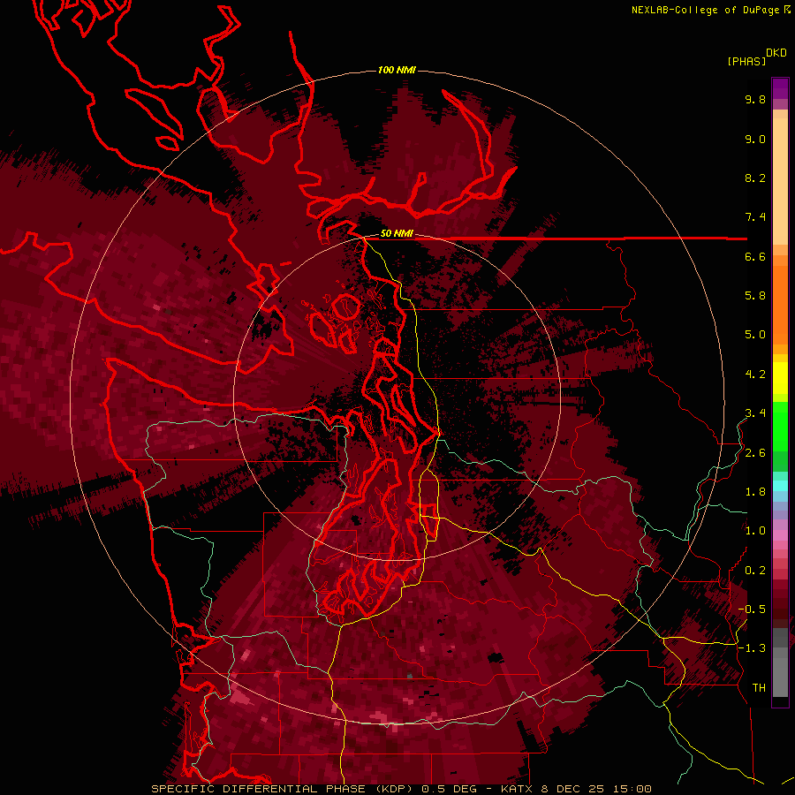Viewport: 795px width, 795px height.
Task: Click the Specific Differential Phase caption text
Action: click(x=401, y=789)
